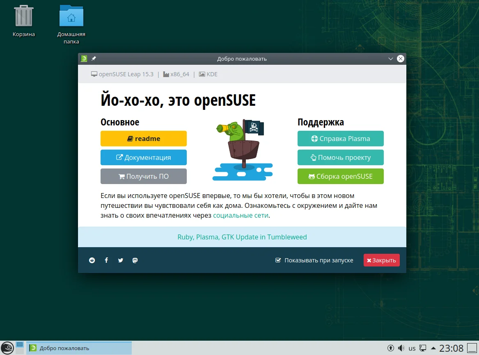The height and width of the screenshot is (355, 479).
Task: Open the volume speaker tray icon
Action: click(x=401, y=348)
